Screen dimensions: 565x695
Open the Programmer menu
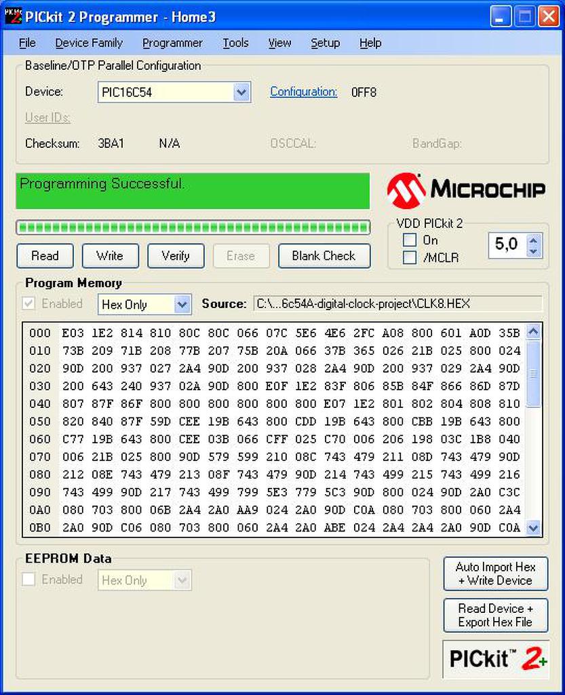click(x=172, y=43)
